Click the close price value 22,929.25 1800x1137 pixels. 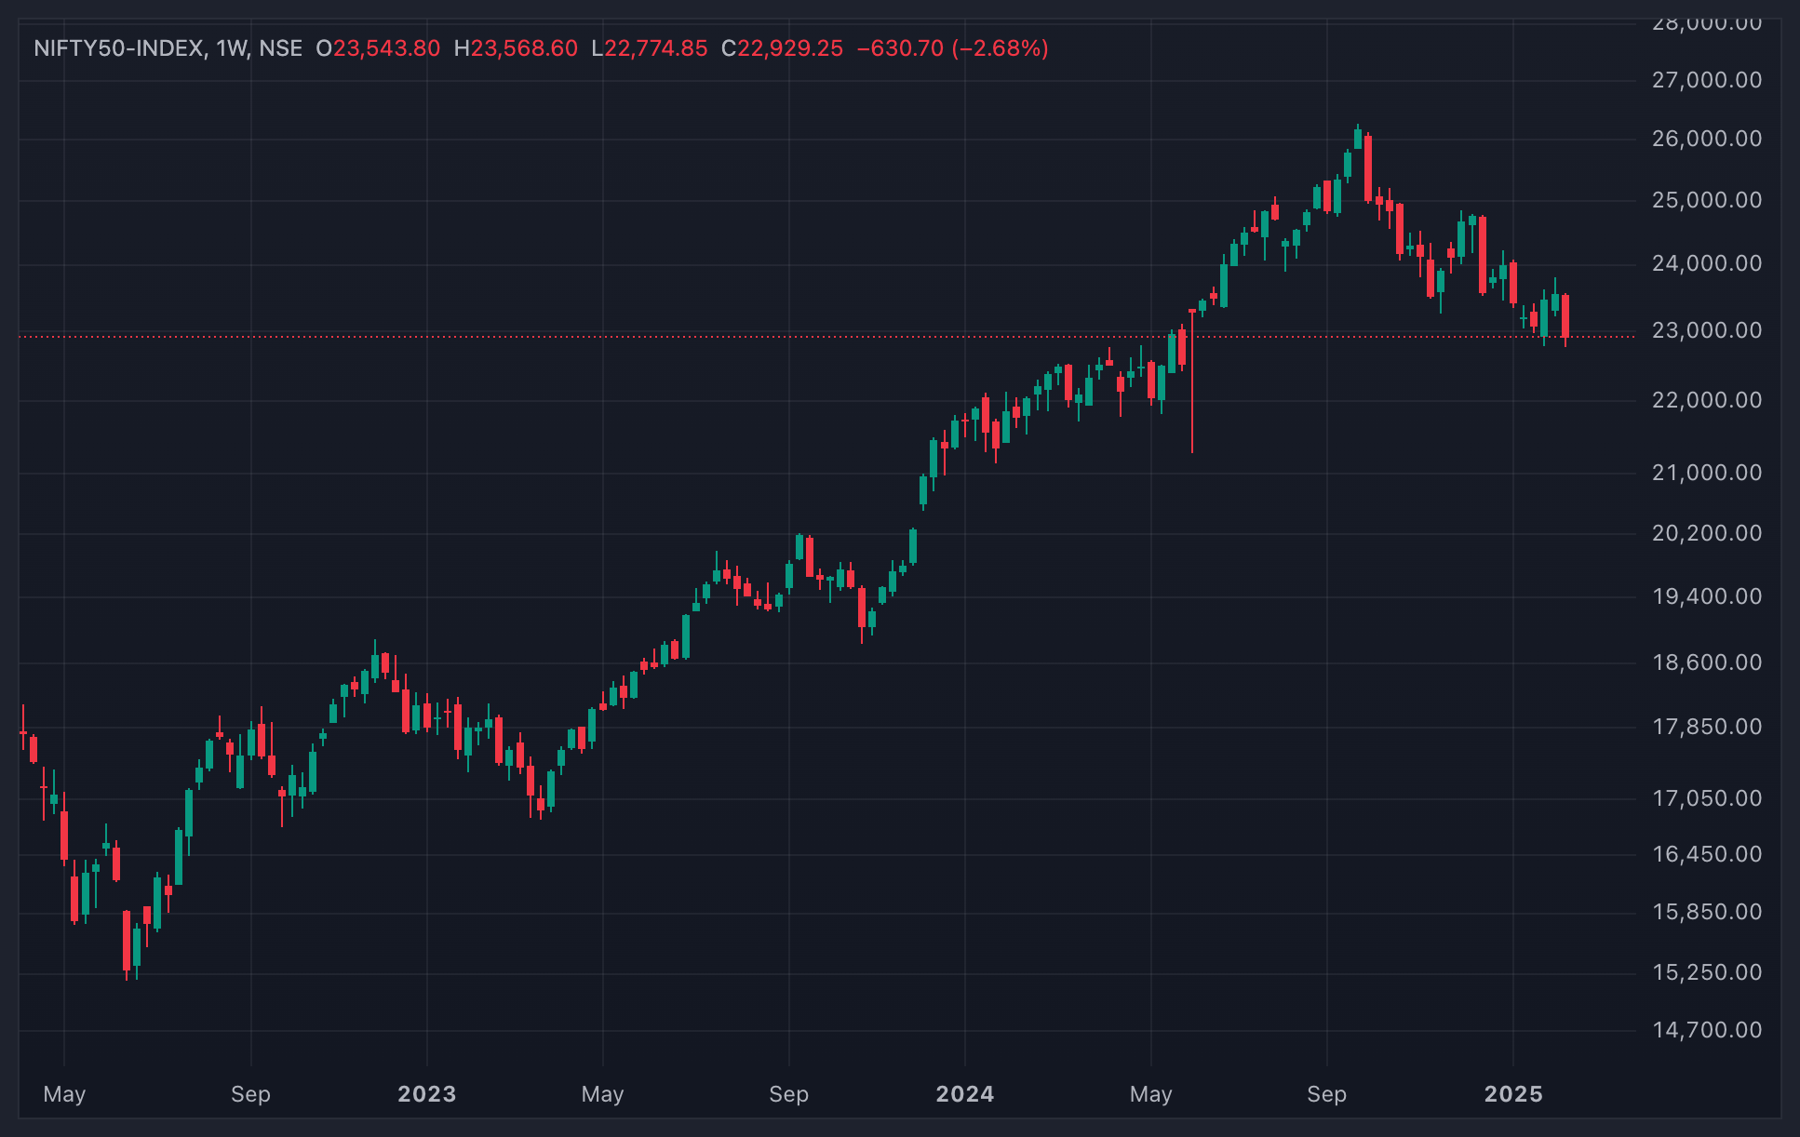click(x=790, y=48)
